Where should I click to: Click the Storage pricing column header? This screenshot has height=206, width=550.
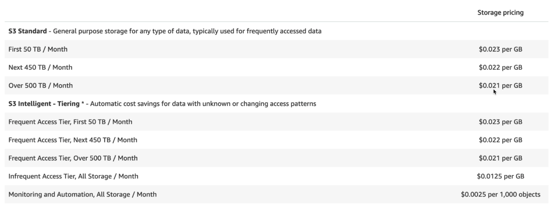click(500, 13)
